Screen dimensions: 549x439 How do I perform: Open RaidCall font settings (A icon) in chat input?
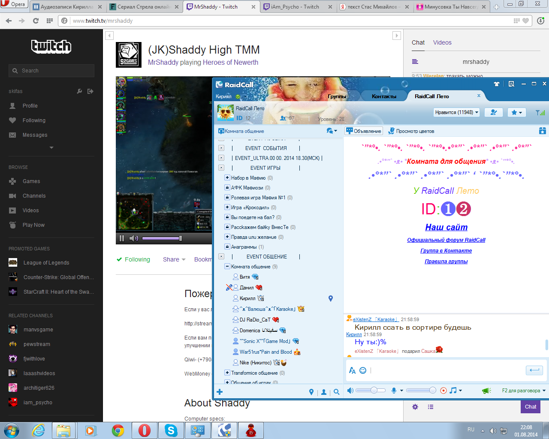(x=352, y=370)
